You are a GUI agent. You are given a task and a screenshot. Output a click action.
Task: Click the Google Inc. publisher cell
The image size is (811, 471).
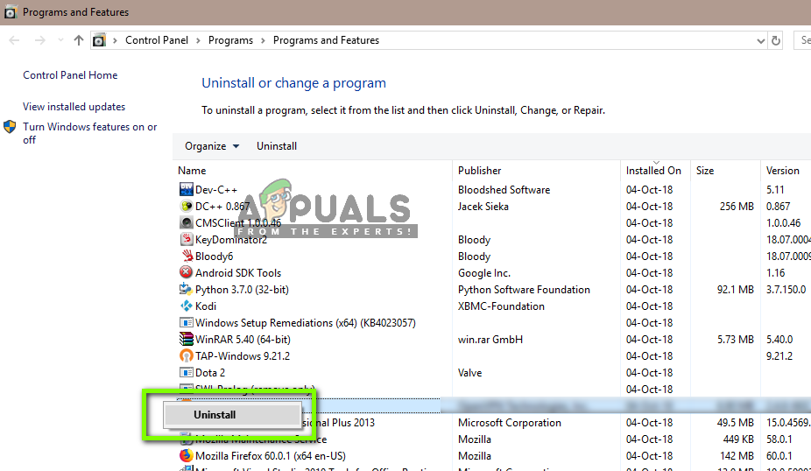484,273
